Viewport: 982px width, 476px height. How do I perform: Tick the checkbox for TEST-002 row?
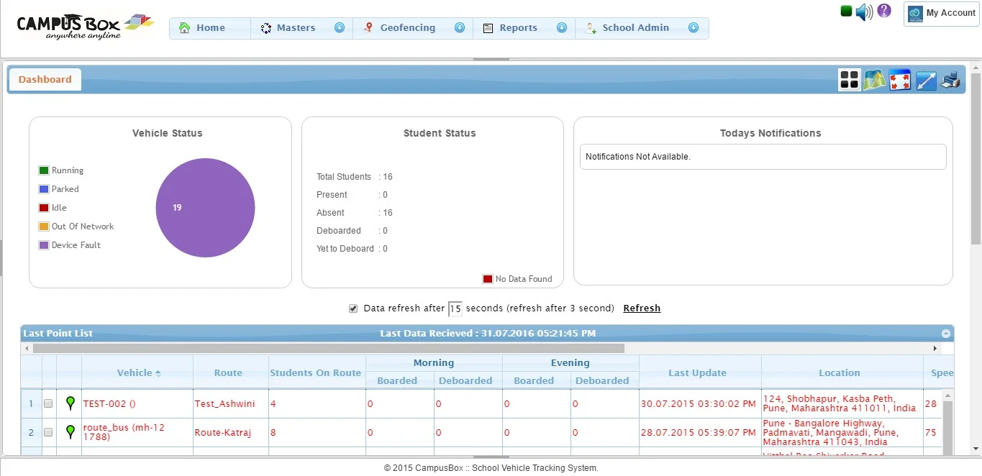click(x=48, y=404)
